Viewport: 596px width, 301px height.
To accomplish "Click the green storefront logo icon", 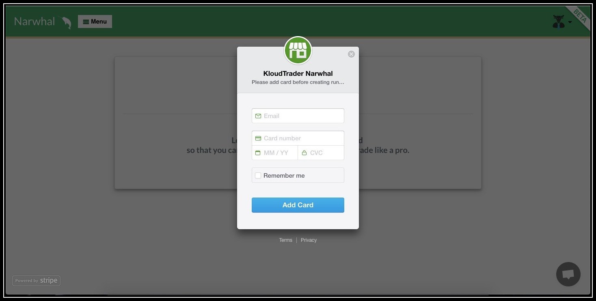I will (298, 50).
